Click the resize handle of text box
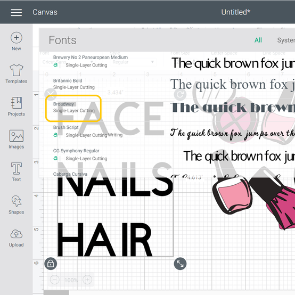 point(180,264)
